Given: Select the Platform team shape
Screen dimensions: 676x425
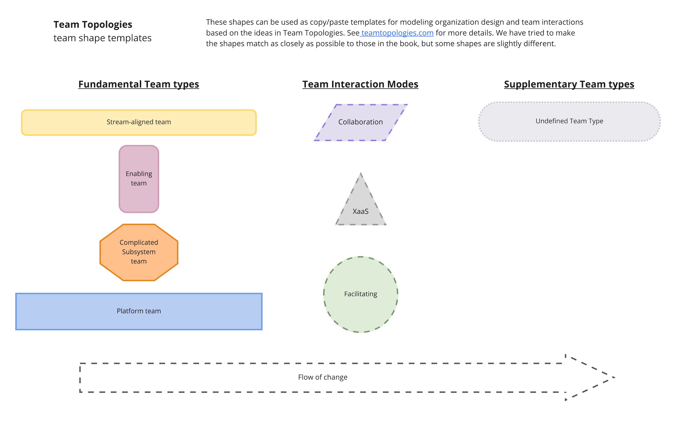Looking at the screenshot, I should [x=140, y=311].
